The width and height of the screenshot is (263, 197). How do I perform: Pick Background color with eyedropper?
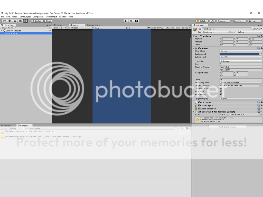click(x=261, y=54)
